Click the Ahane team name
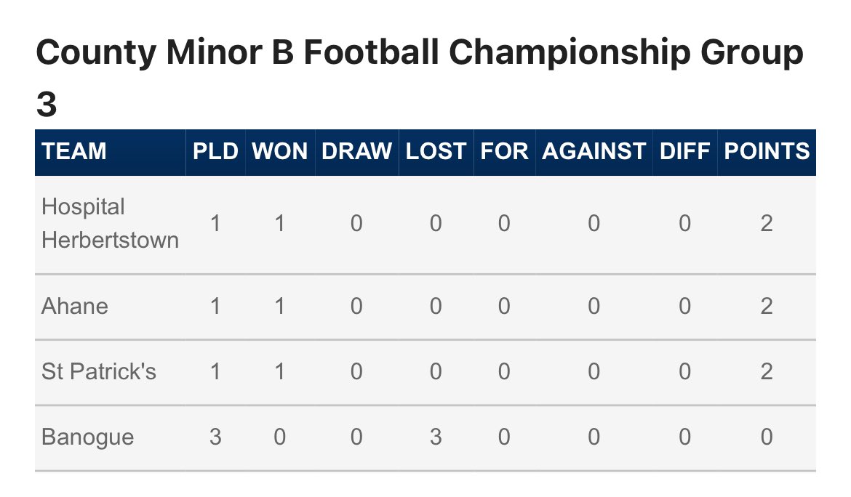Screen dimensions: 851x497 [75, 306]
